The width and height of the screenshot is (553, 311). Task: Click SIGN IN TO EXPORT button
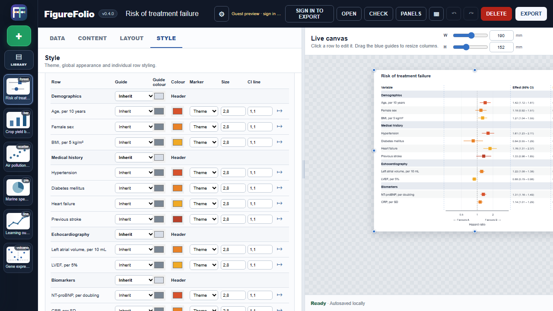click(309, 14)
